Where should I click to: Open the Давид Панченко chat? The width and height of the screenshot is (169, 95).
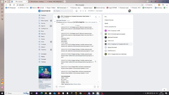[x=118, y=47]
